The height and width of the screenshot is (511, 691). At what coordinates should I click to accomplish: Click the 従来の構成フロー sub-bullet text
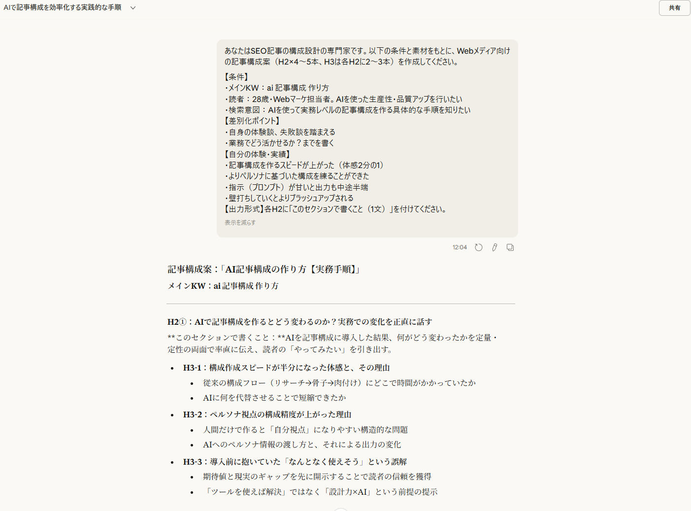click(x=339, y=382)
